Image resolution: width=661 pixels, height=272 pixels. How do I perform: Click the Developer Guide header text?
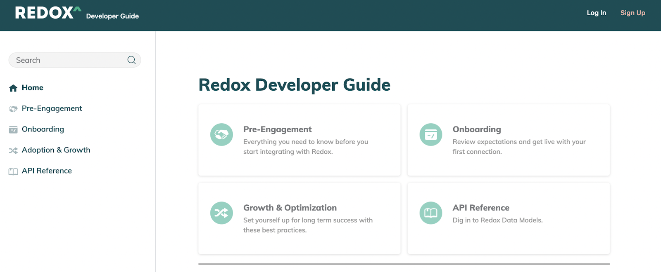pos(112,16)
